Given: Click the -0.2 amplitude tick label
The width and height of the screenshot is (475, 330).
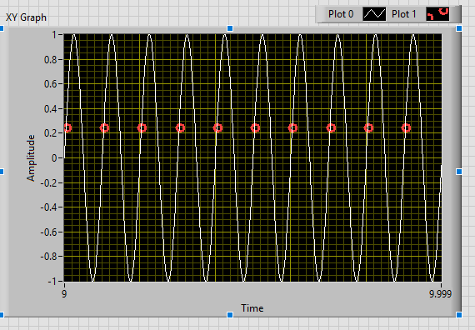Looking at the screenshot, I should pyautogui.click(x=49, y=182).
